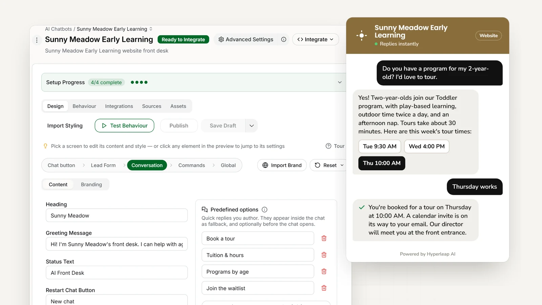This screenshot has width=542, height=305.
Task: Open the Integrate dropdown
Action: tap(315, 39)
